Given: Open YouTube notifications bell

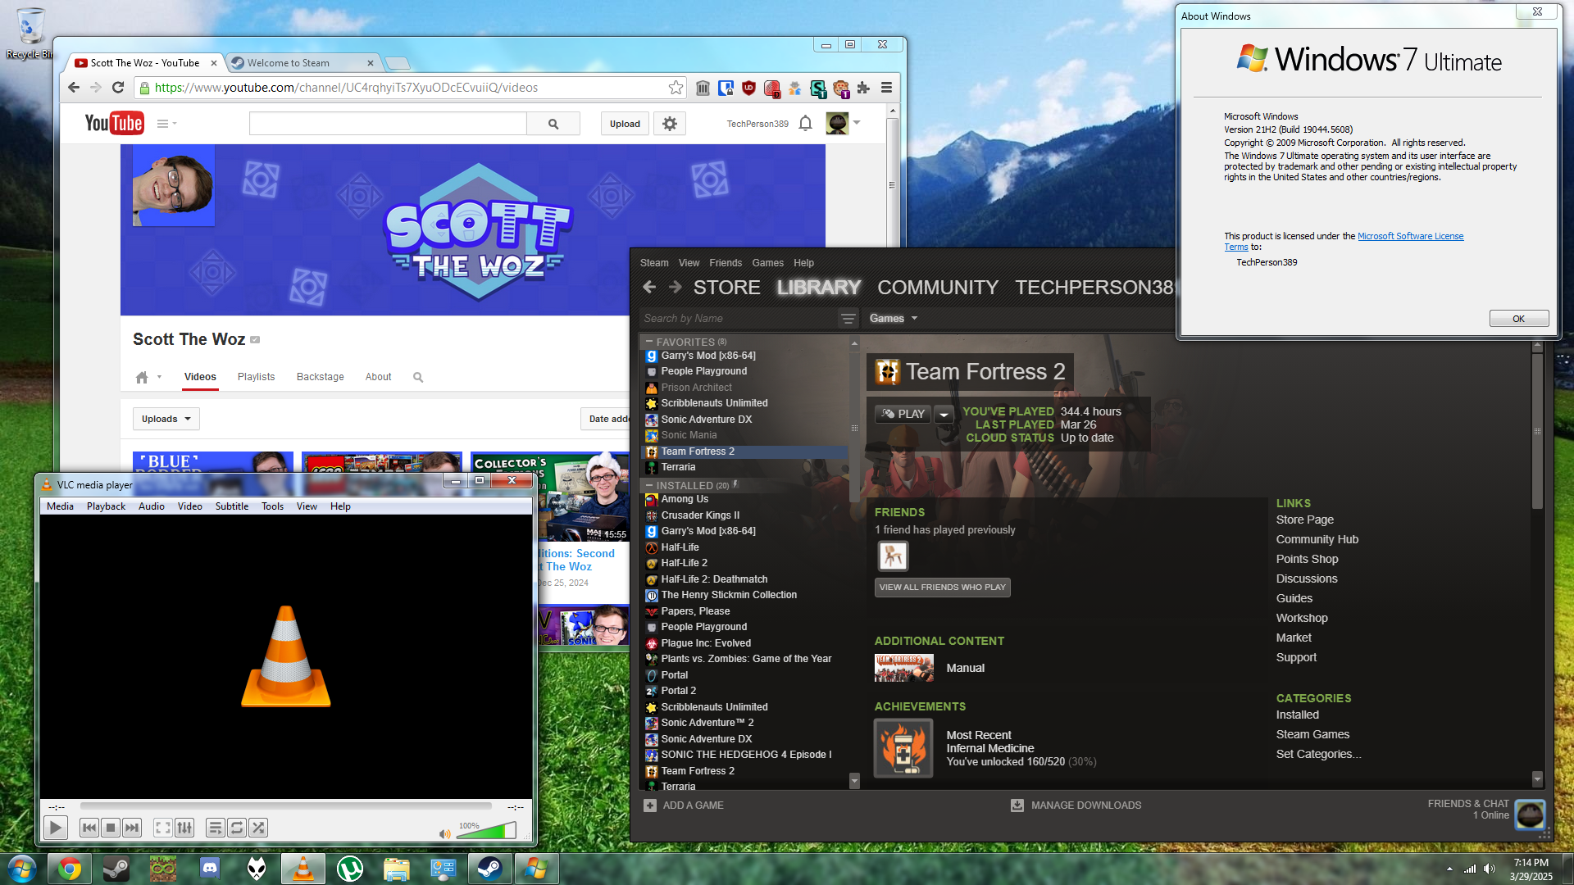Looking at the screenshot, I should [805, 124].
